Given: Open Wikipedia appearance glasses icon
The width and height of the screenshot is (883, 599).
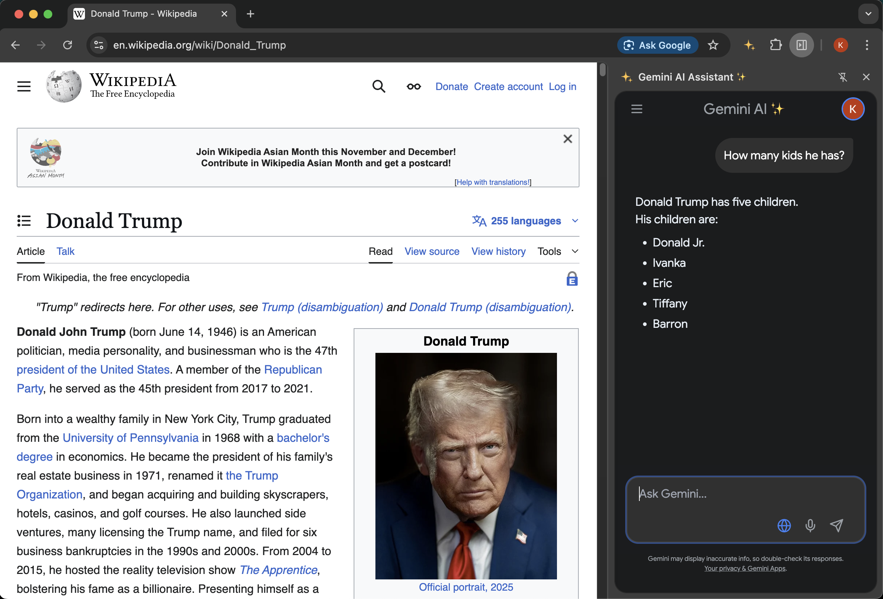Looking at the screenshot, I should (x=414, y=87).
